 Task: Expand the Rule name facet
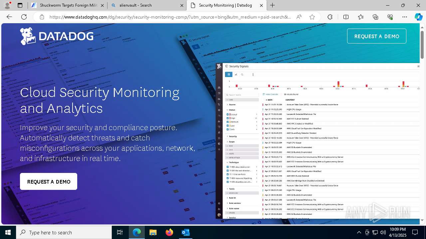pos(234,208)
